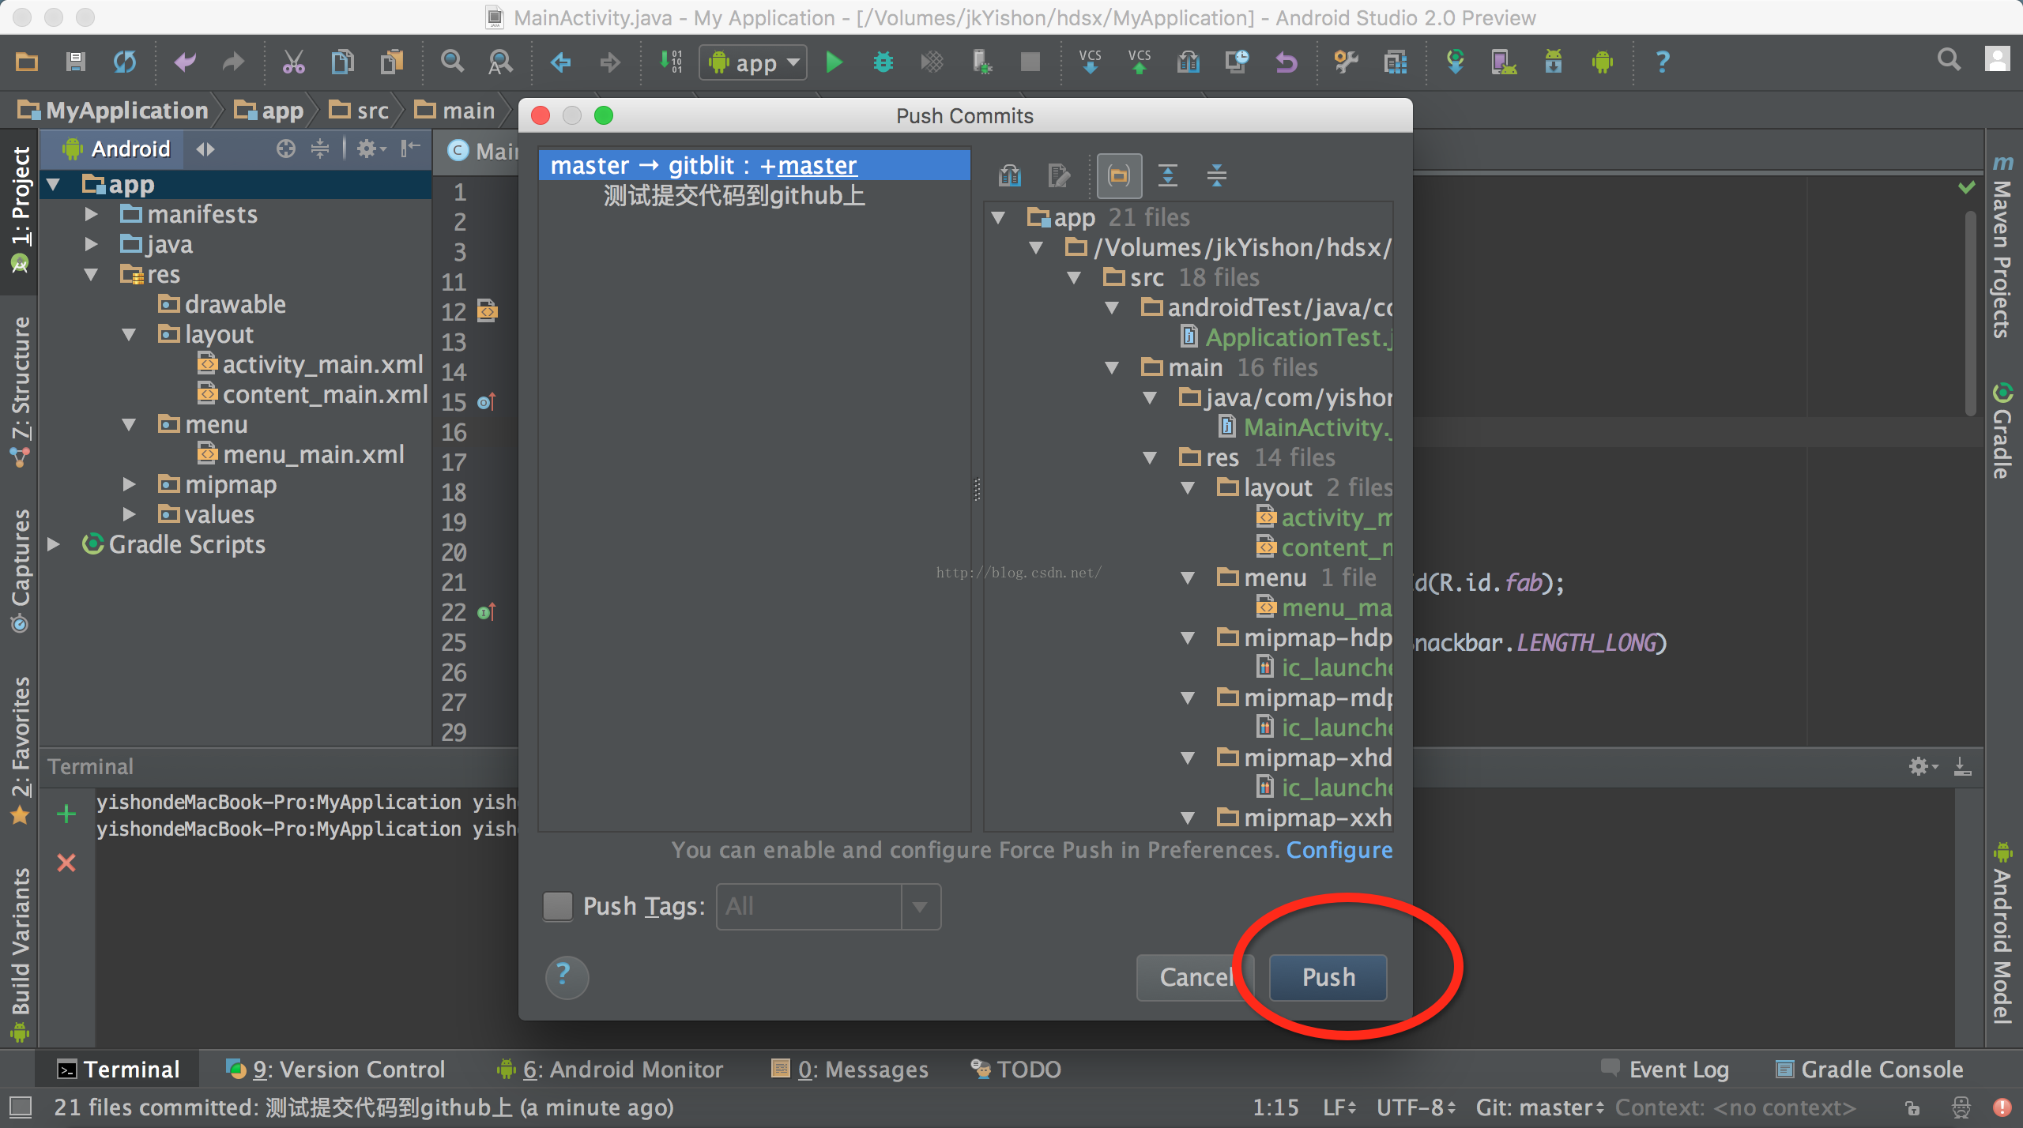Click Edit Source icon in Push dialog
The height and width of the screenshot is (1128, 2023).
coord(1059,175)
